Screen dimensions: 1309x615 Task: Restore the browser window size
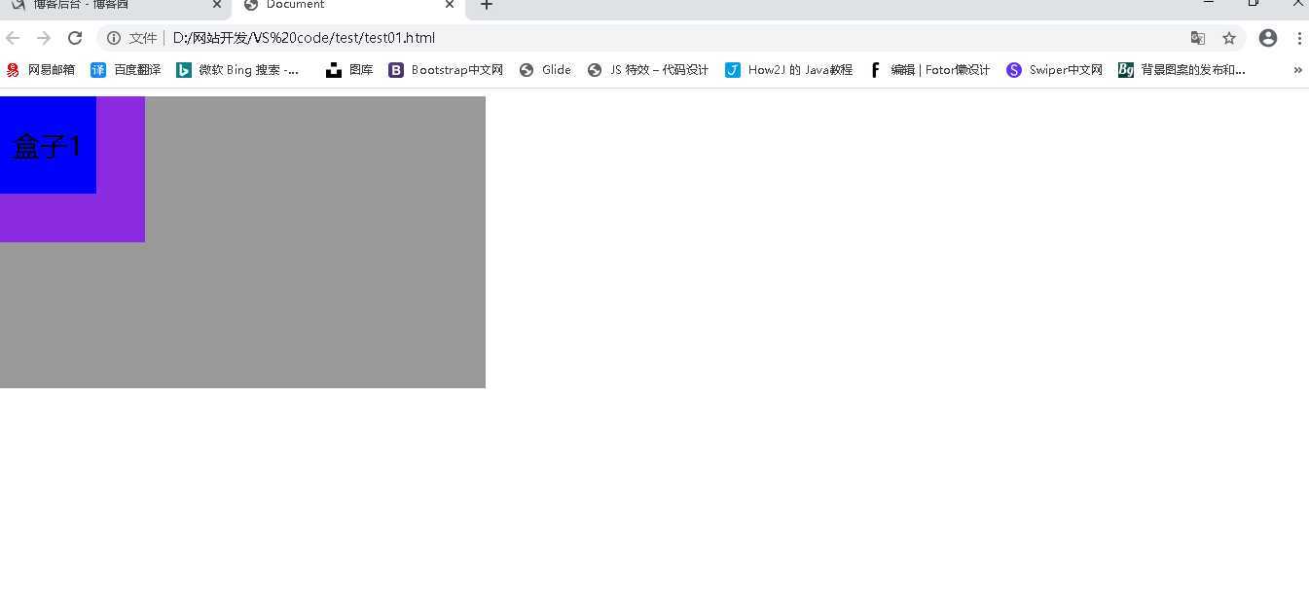(x=1254, y=4)
